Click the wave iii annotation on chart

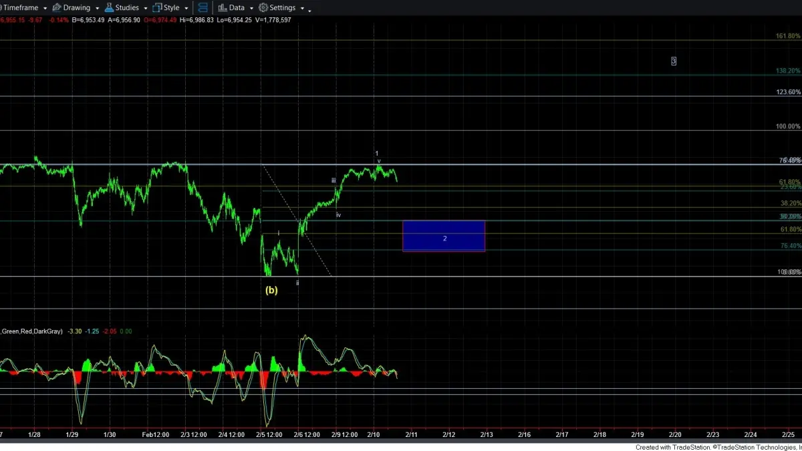333,180
